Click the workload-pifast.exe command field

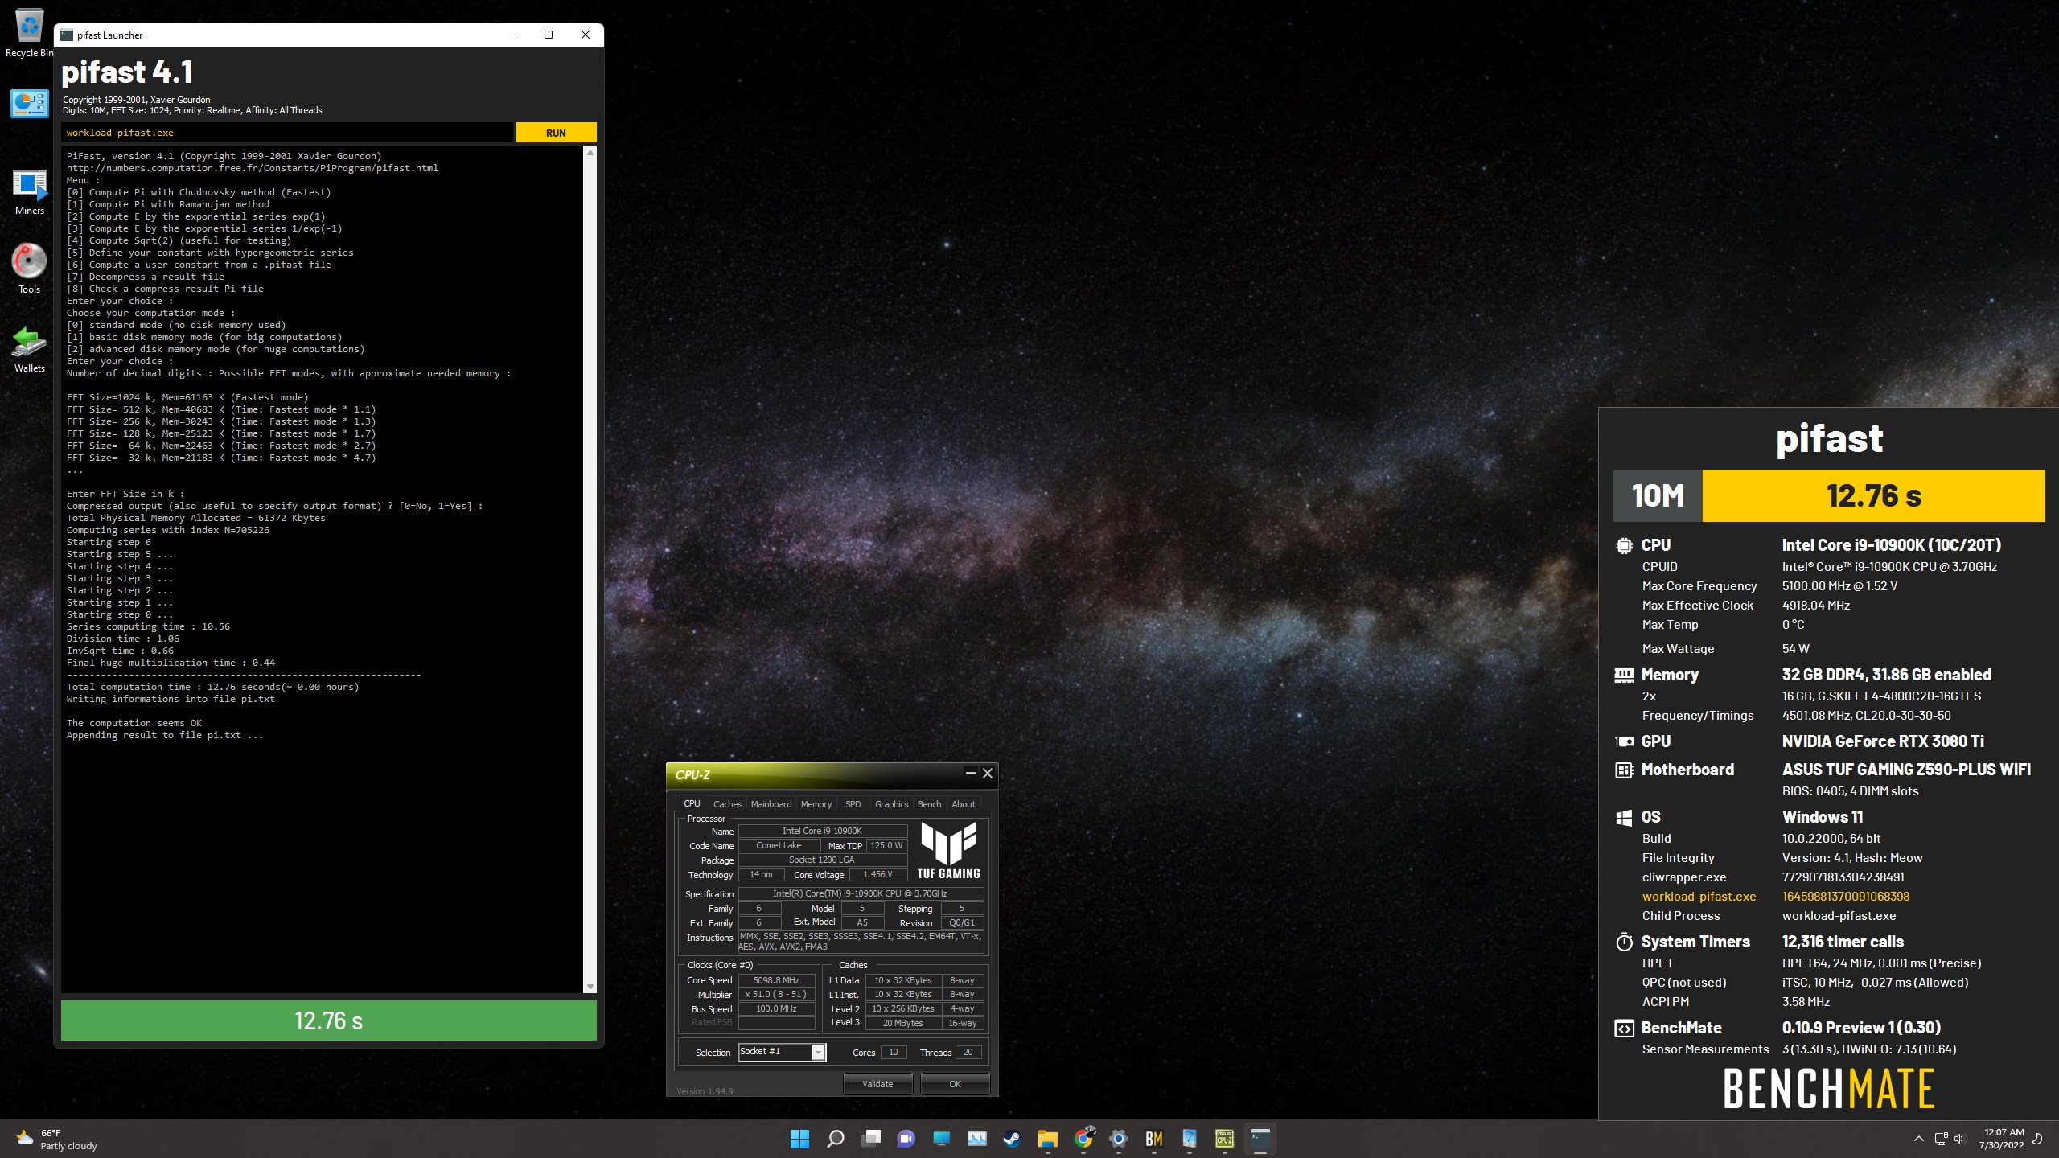287,133
